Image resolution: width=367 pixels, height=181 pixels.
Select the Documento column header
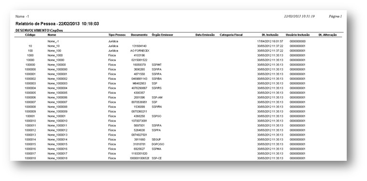(139, 35)
